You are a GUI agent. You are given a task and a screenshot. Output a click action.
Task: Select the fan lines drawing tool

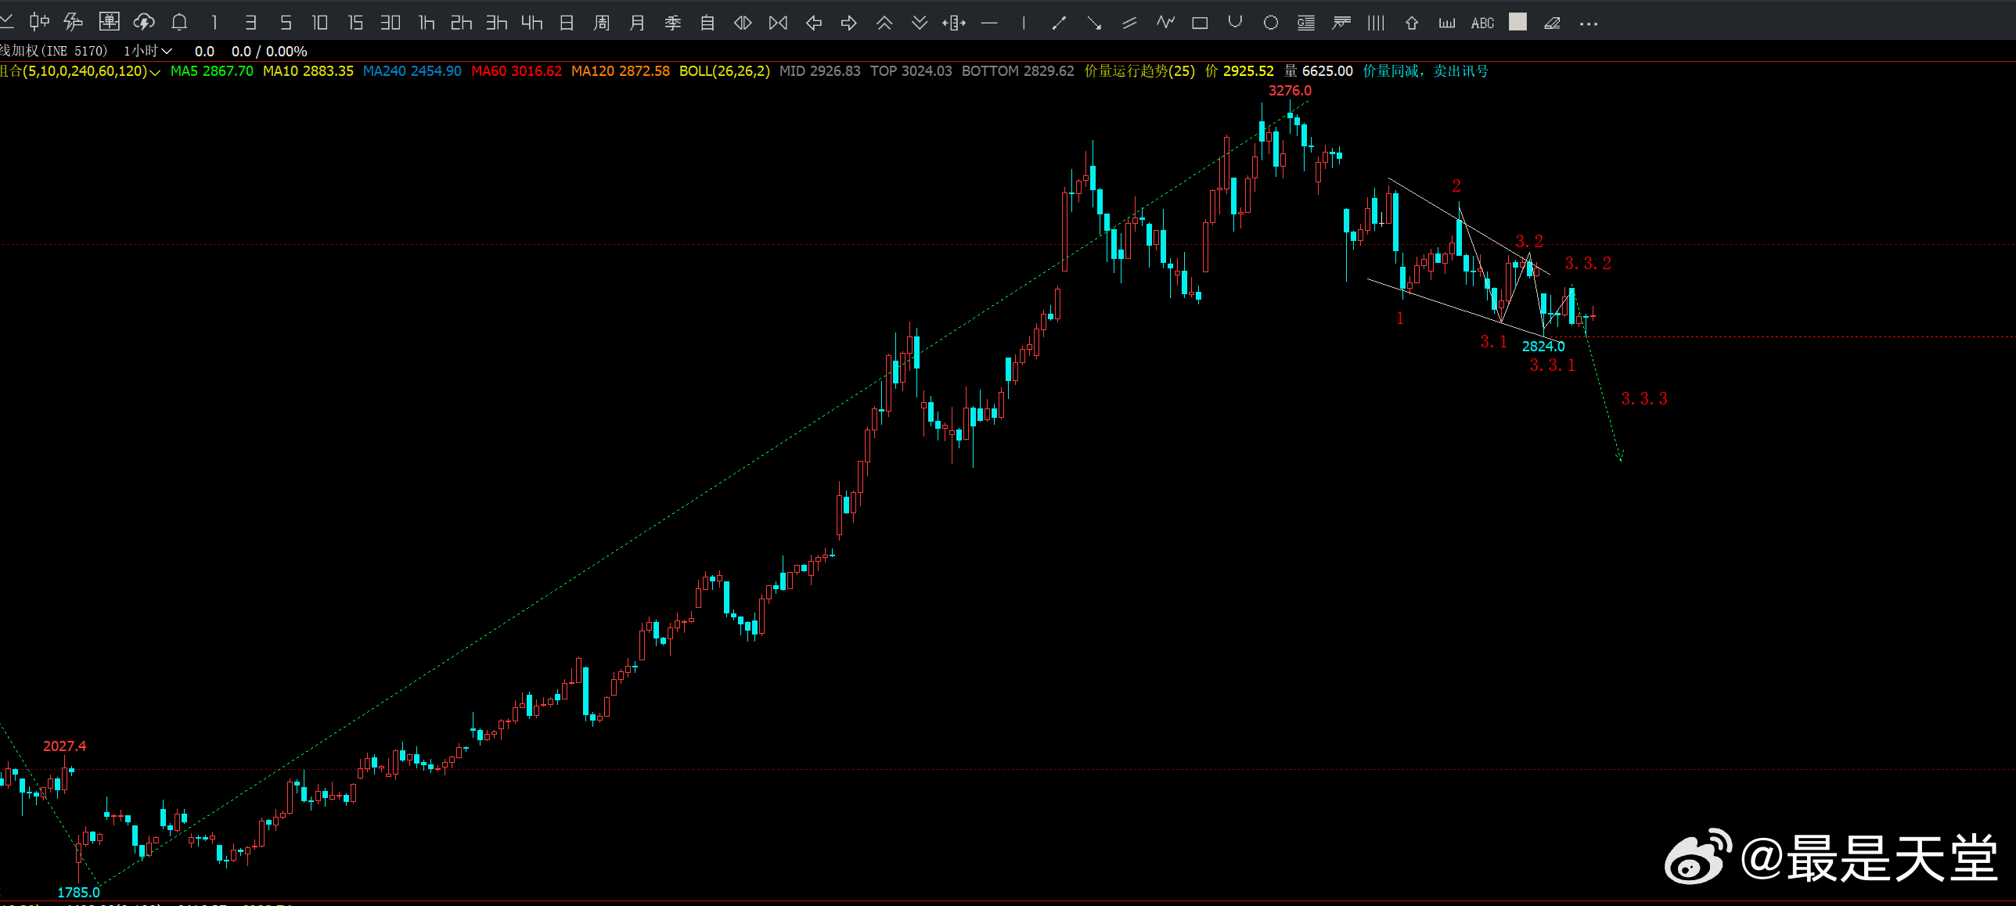tap(1341, 23)
